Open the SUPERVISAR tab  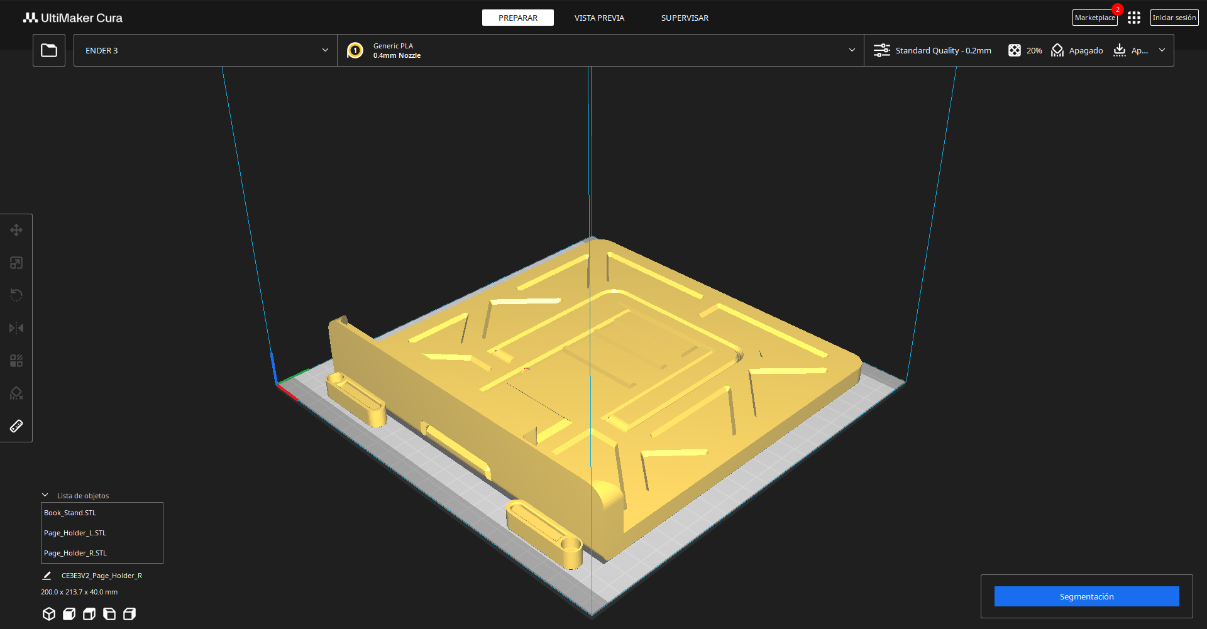[685, 18]
